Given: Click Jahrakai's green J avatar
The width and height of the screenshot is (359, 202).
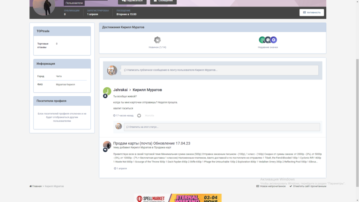Looking at the screenshot, I should 107,91.
